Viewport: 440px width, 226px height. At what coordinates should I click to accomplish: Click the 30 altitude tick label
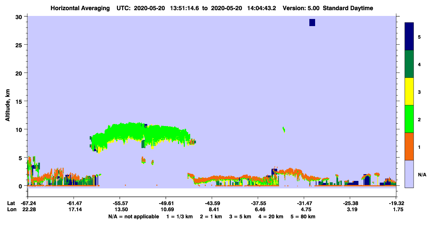tap(19, 17)
